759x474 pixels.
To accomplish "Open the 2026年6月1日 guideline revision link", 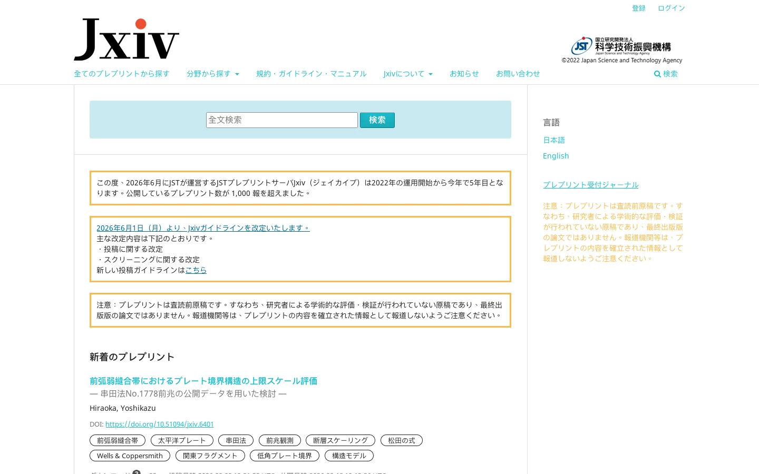I will 203,228.
